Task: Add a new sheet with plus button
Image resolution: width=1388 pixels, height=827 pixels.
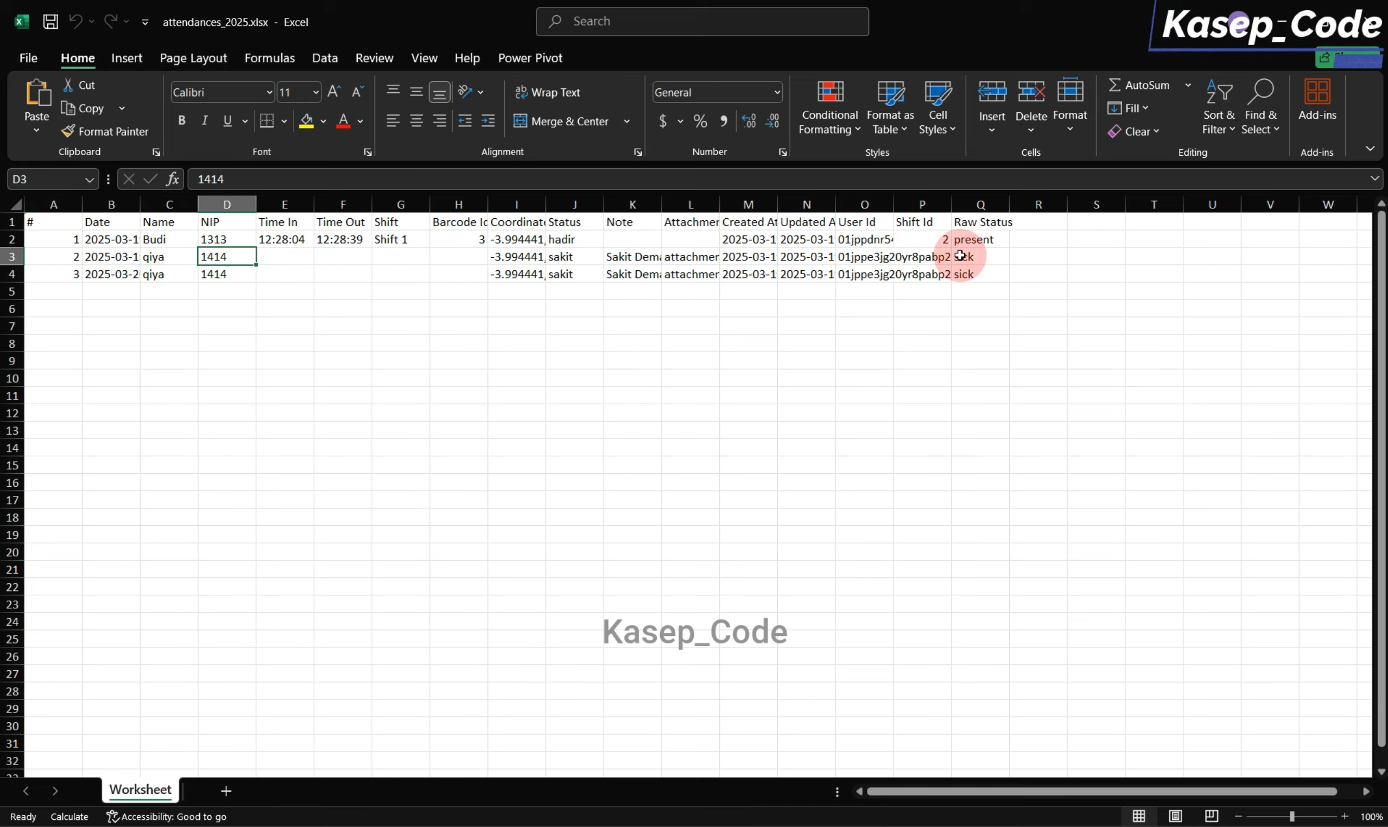Action: point(226,791)
